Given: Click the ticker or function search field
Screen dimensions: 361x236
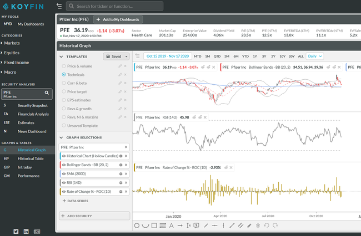Looking at the screenshot, I should [x=114, y=6].
